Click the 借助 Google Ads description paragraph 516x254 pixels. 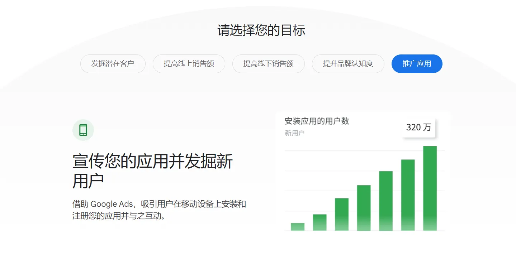coord(159,210)
